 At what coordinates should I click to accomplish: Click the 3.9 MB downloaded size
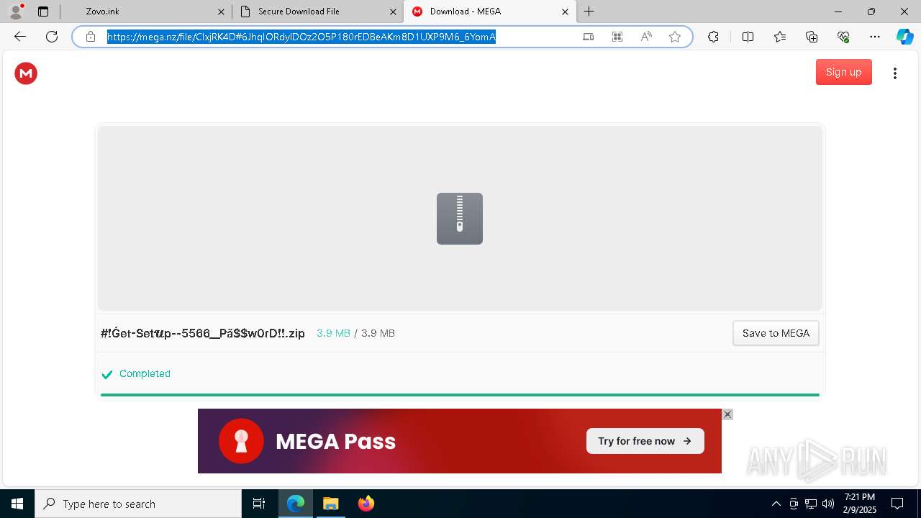(x=333, y=333)
